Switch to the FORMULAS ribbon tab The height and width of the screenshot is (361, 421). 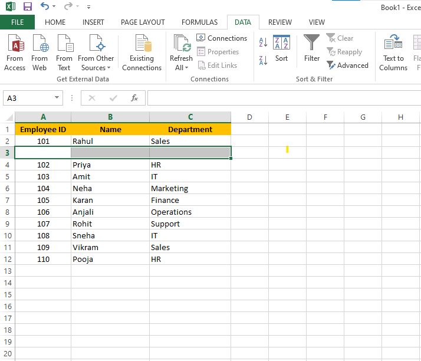point(199,22)
